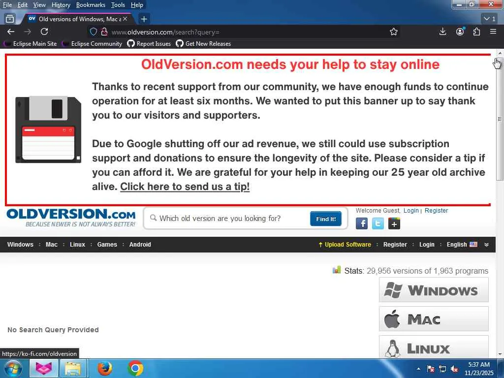Viewport: 504px width, 378px height.
Task: Click the Action Center flag tray icon
Action: [x=431, y=369]
